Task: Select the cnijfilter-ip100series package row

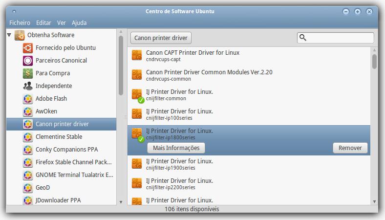Action: click(x=249, y=114)
